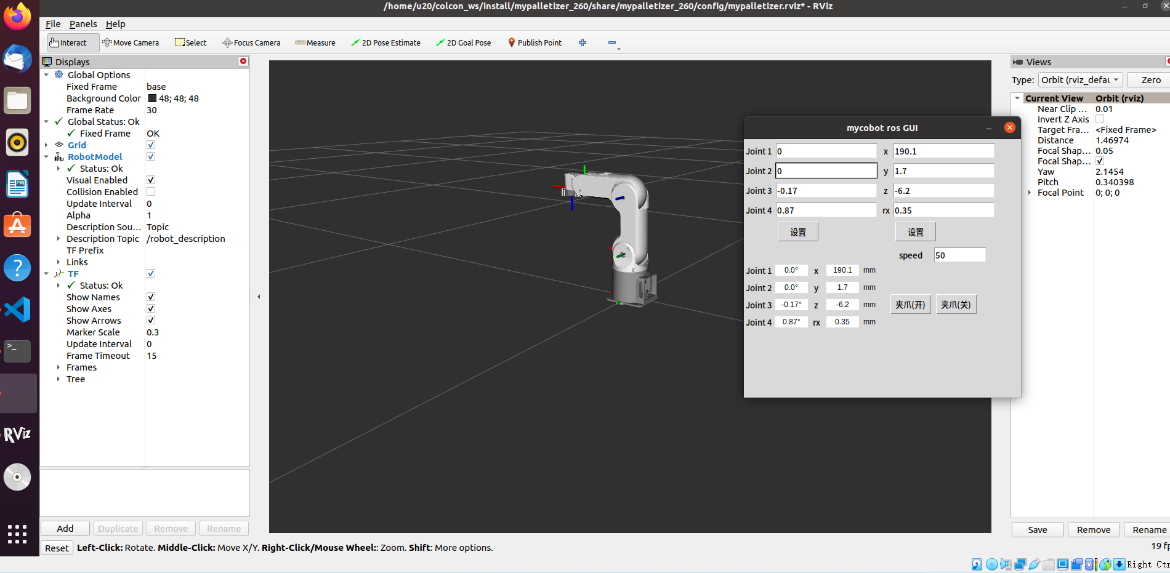Click the blue plus add-tool icon
This screenshot has width=1170, height=573.
pos(583,42)
